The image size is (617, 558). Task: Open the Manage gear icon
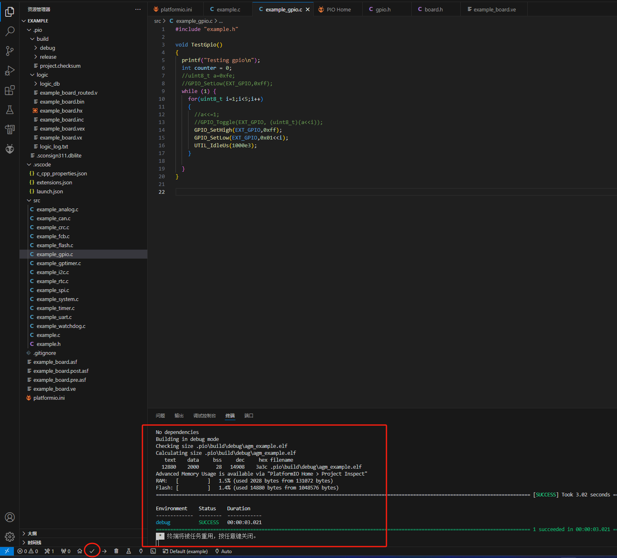(x=10, y=537)
